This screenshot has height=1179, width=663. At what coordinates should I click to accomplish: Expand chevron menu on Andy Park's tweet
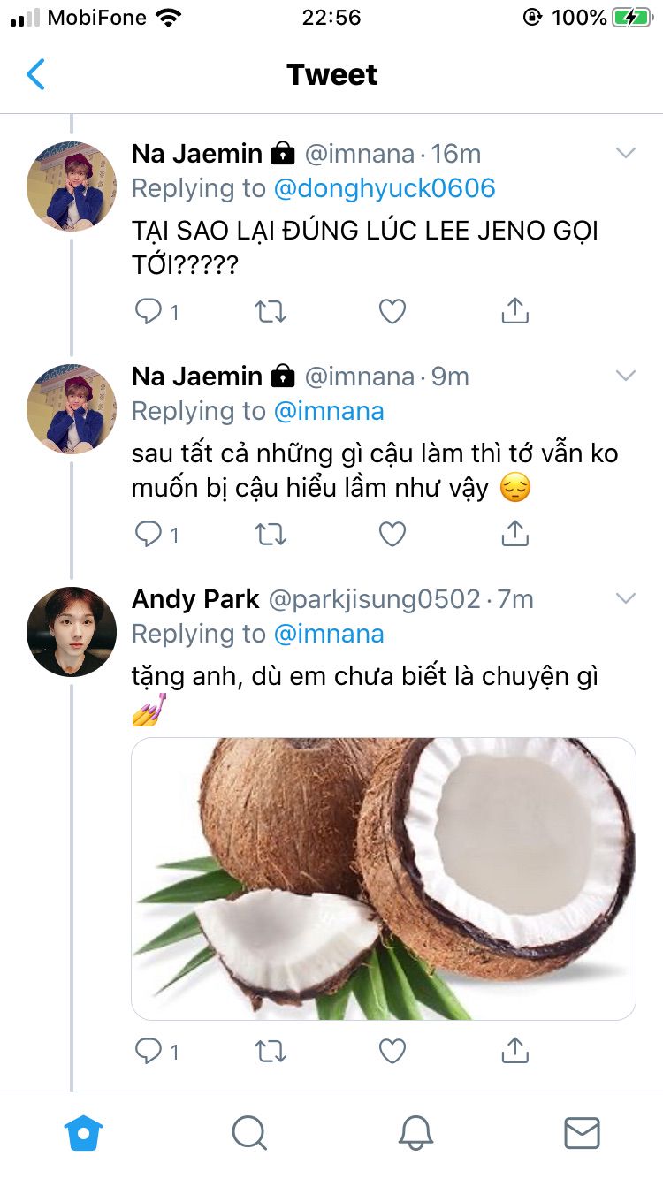[x=625, y=599]
